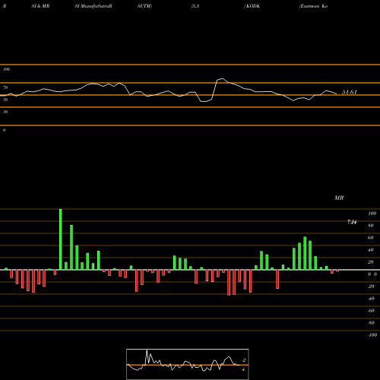Open the mini overview chart at the bottom

(188, 364)
